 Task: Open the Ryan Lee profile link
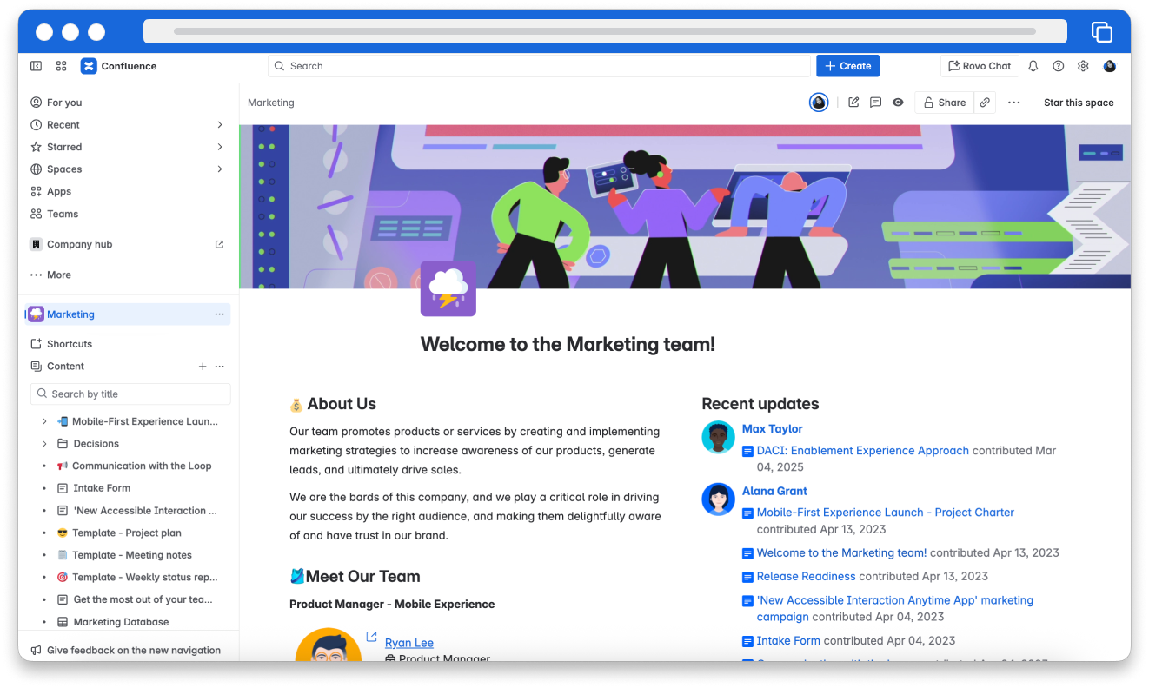coord(408,643)
